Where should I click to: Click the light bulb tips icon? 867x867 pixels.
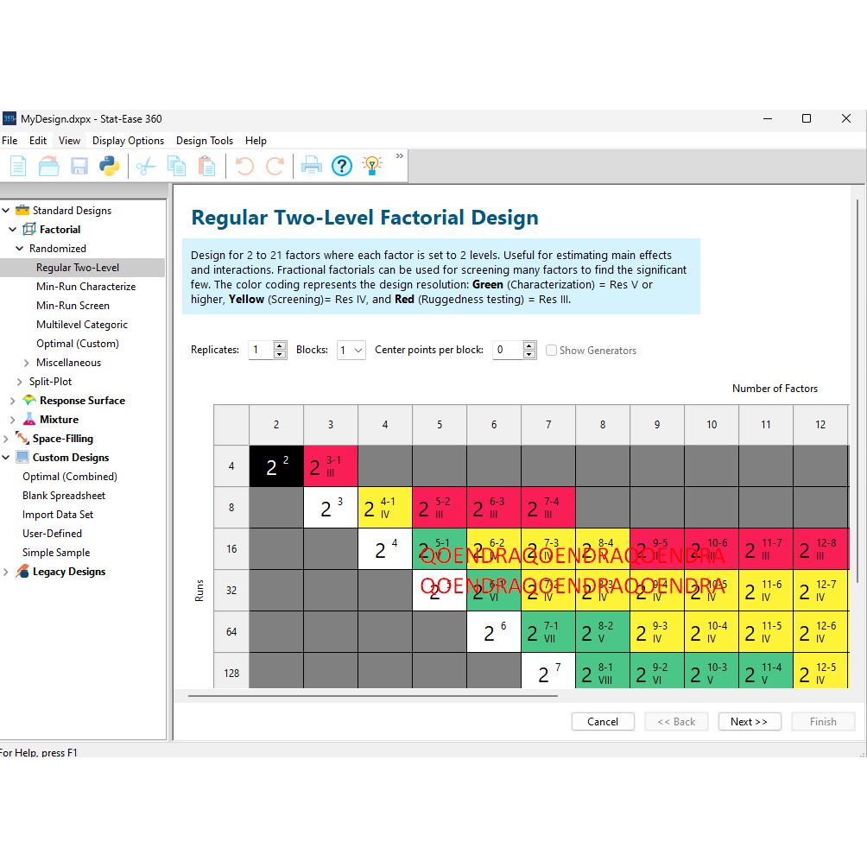point(372,165)
